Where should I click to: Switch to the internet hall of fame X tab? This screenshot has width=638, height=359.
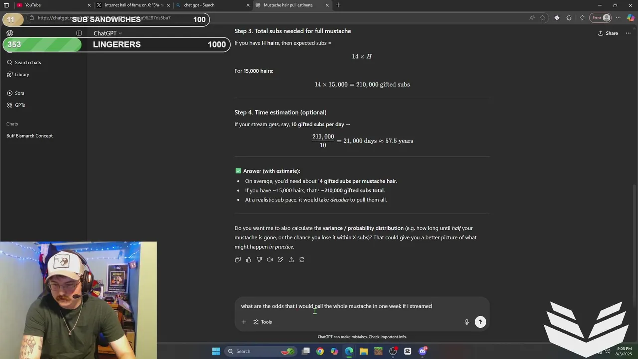coord(134,5)
